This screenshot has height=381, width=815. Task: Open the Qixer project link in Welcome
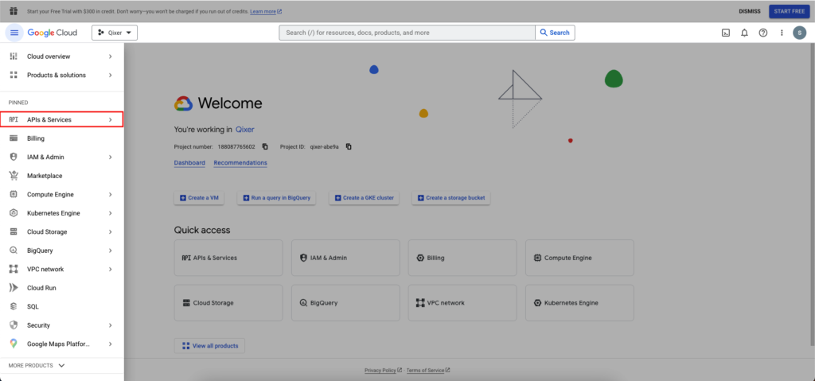(x=245, y=130)
